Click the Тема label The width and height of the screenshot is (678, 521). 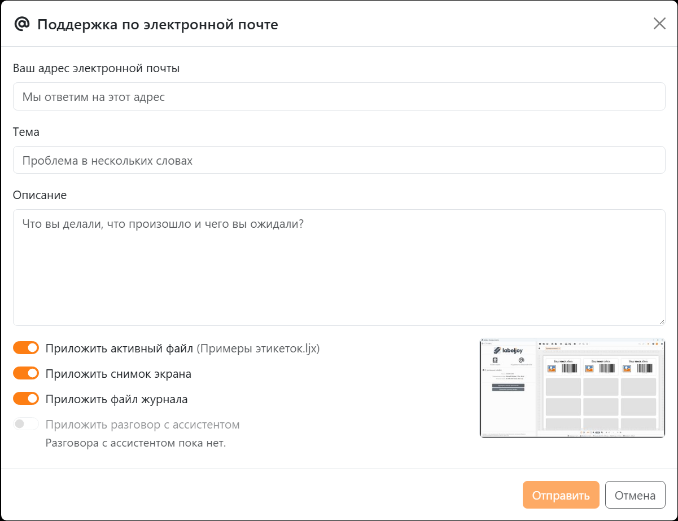(26, 132)
